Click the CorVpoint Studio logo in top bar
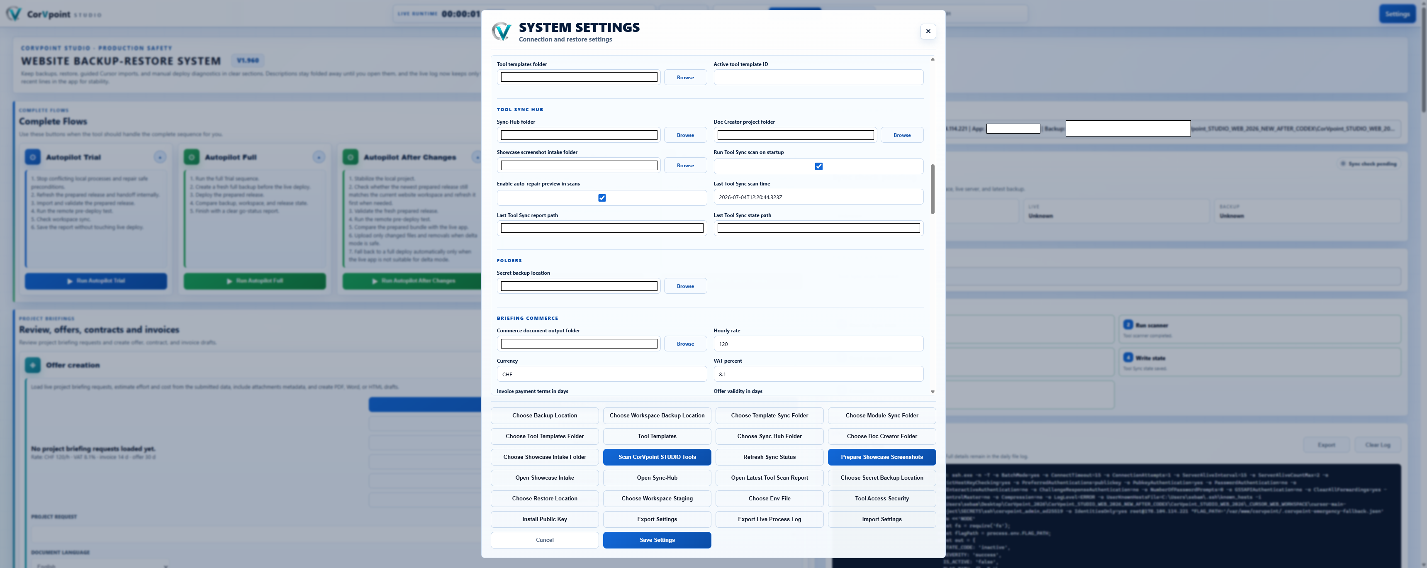Image resolution: width=1427 pixels, height=568 pixels. (14, 14)
